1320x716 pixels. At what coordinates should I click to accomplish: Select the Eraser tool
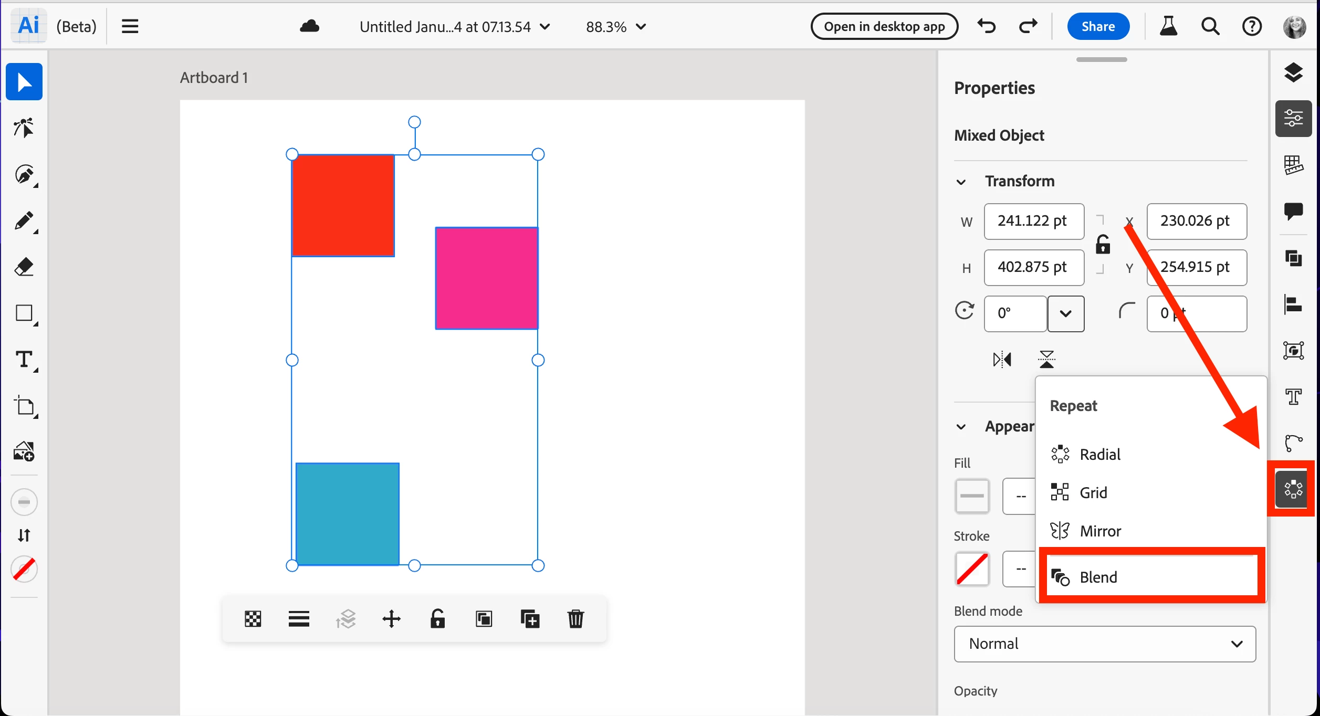pos(24,267)
